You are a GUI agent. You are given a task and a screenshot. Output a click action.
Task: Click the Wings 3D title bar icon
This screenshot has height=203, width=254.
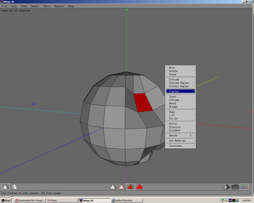pos(2,2)
